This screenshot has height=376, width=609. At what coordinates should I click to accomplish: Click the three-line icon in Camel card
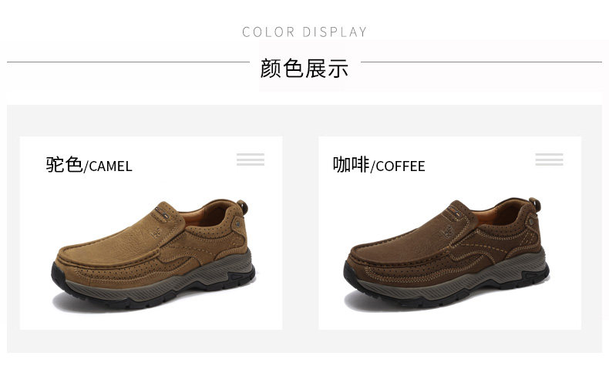pyautogui.click(x=251, y=159)
